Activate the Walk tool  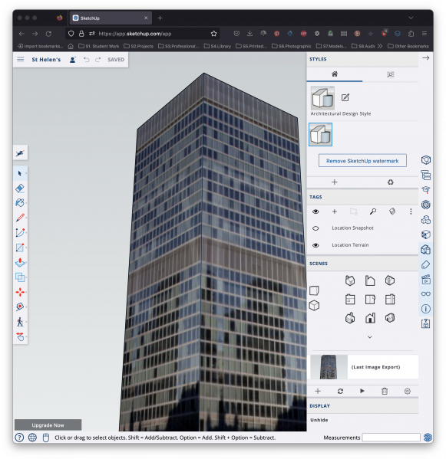pos(20,322)
